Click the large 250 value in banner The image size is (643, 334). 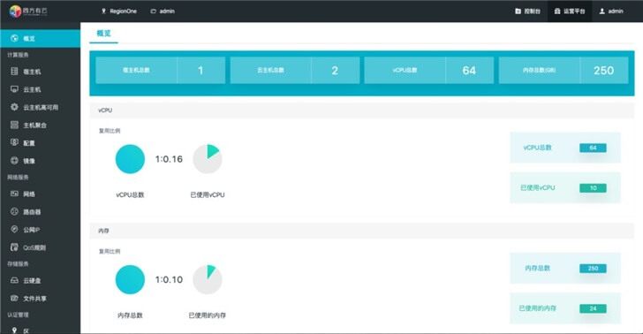point(603,71)
